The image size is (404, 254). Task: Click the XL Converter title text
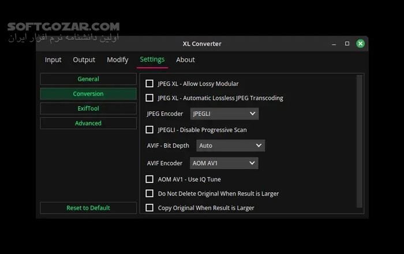(202, 44)
